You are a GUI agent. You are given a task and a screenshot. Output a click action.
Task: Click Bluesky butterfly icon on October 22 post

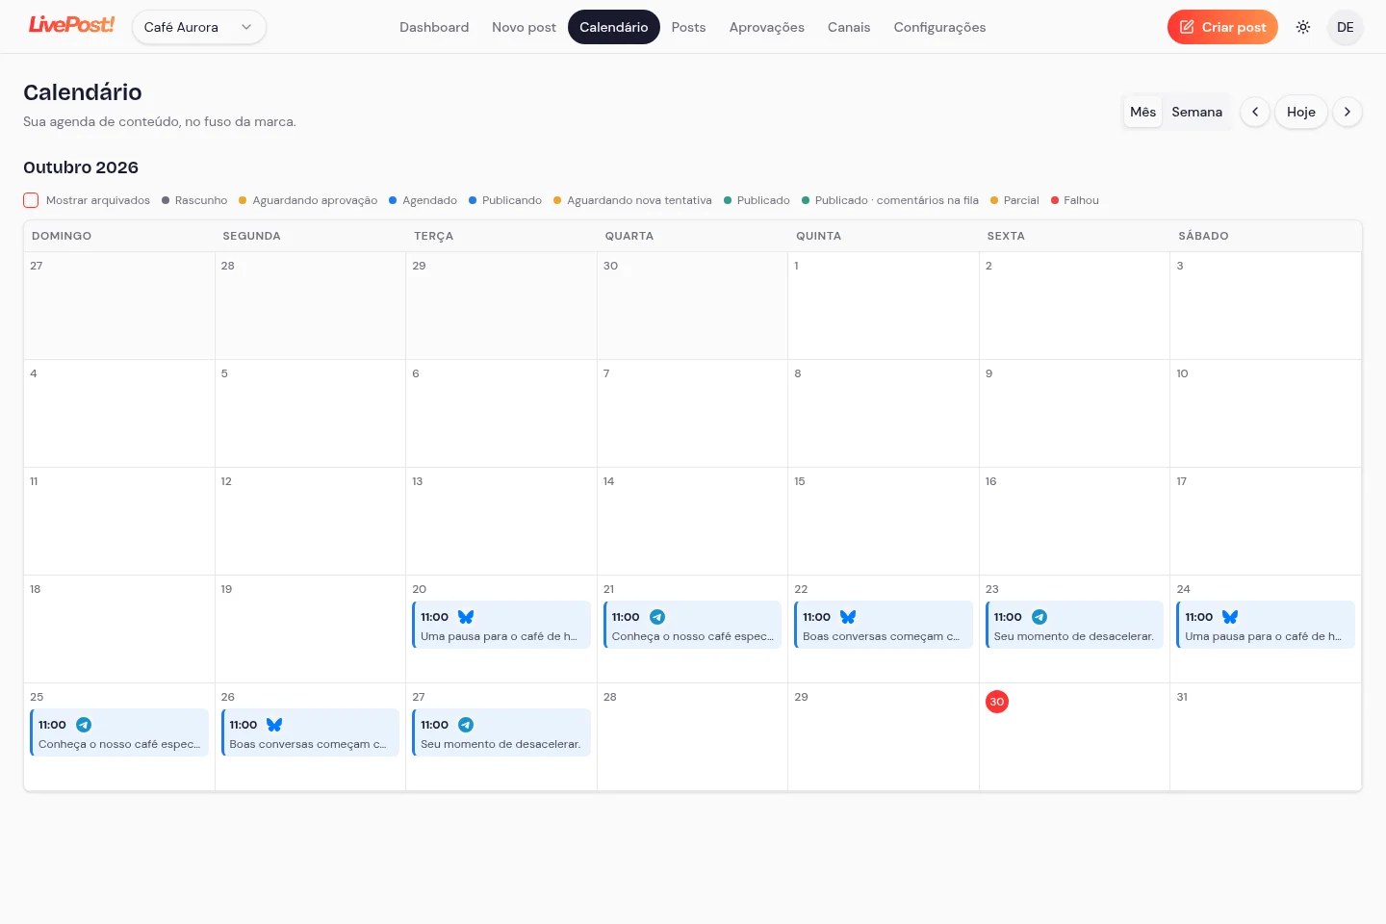[x=848, y=617]
